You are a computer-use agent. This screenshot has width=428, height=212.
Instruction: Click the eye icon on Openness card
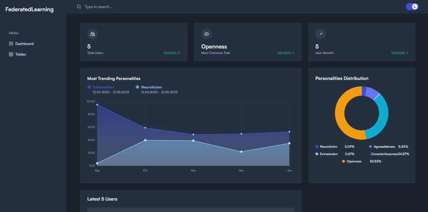pos(206,34)
